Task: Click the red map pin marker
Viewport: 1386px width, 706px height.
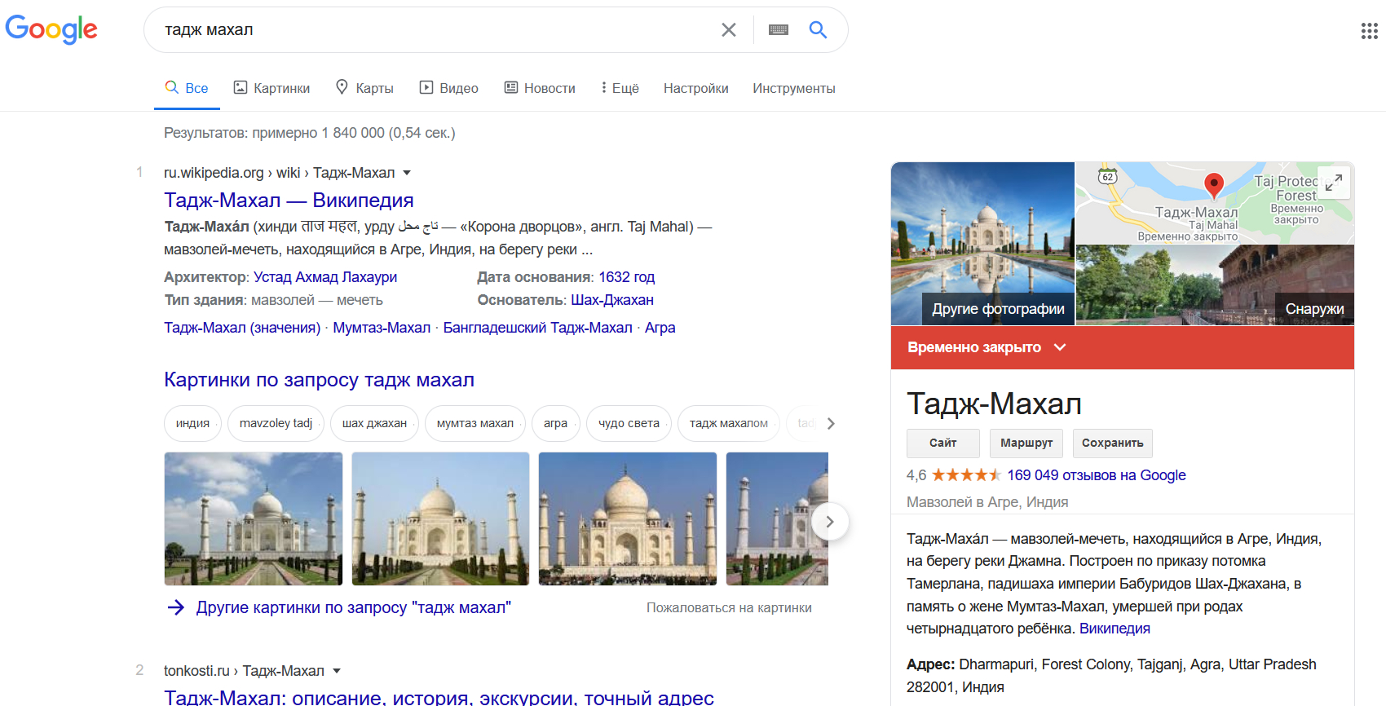Action: 1214,186
